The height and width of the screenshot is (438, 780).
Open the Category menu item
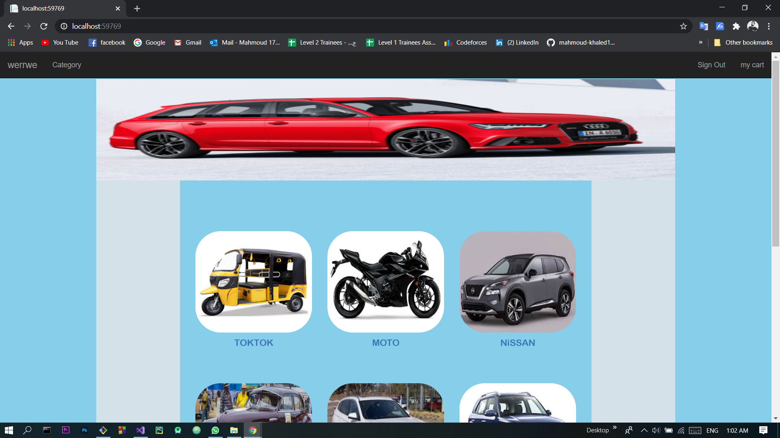tap(67, 65)
